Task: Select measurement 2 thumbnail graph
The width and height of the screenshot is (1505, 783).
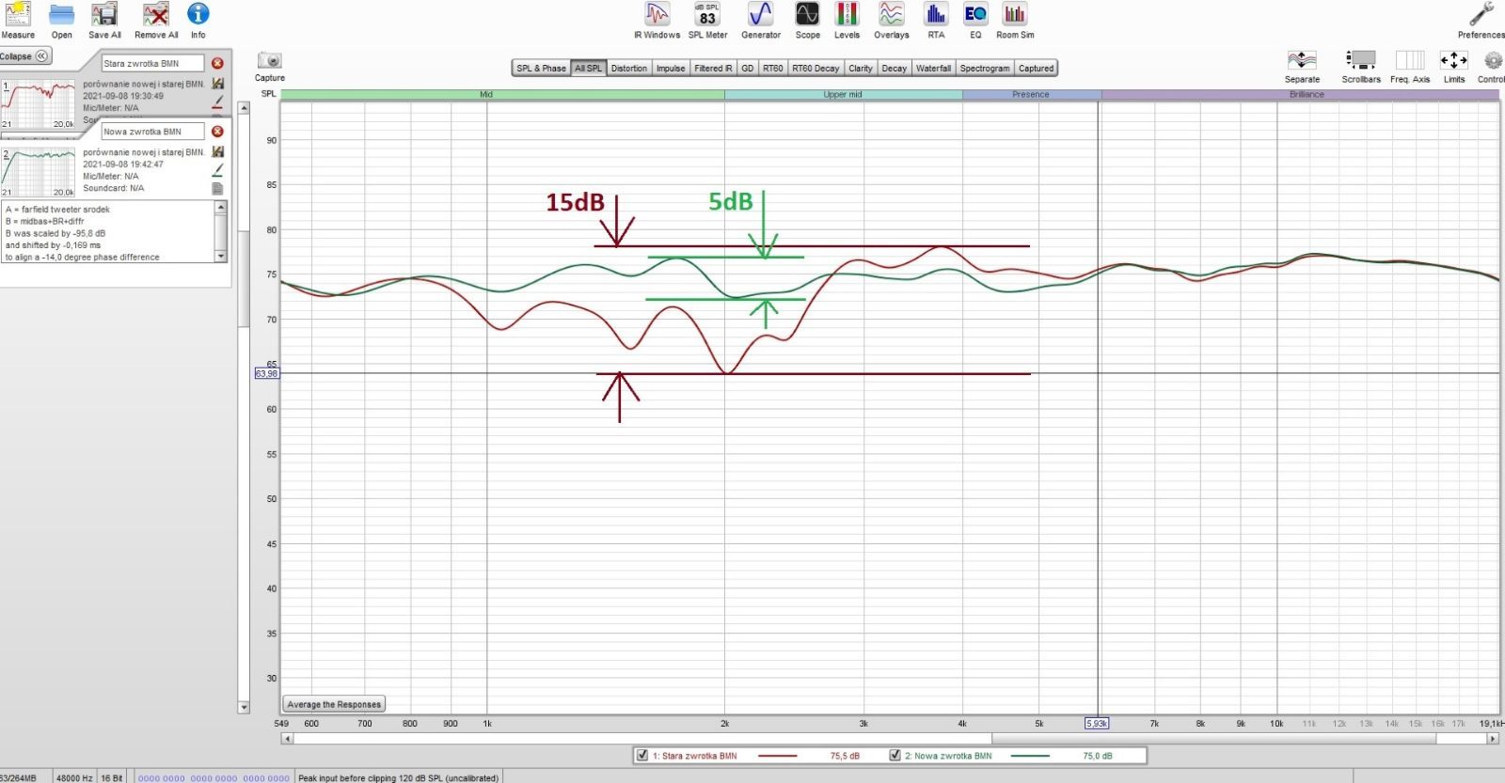Action: [x=39, y=172]
